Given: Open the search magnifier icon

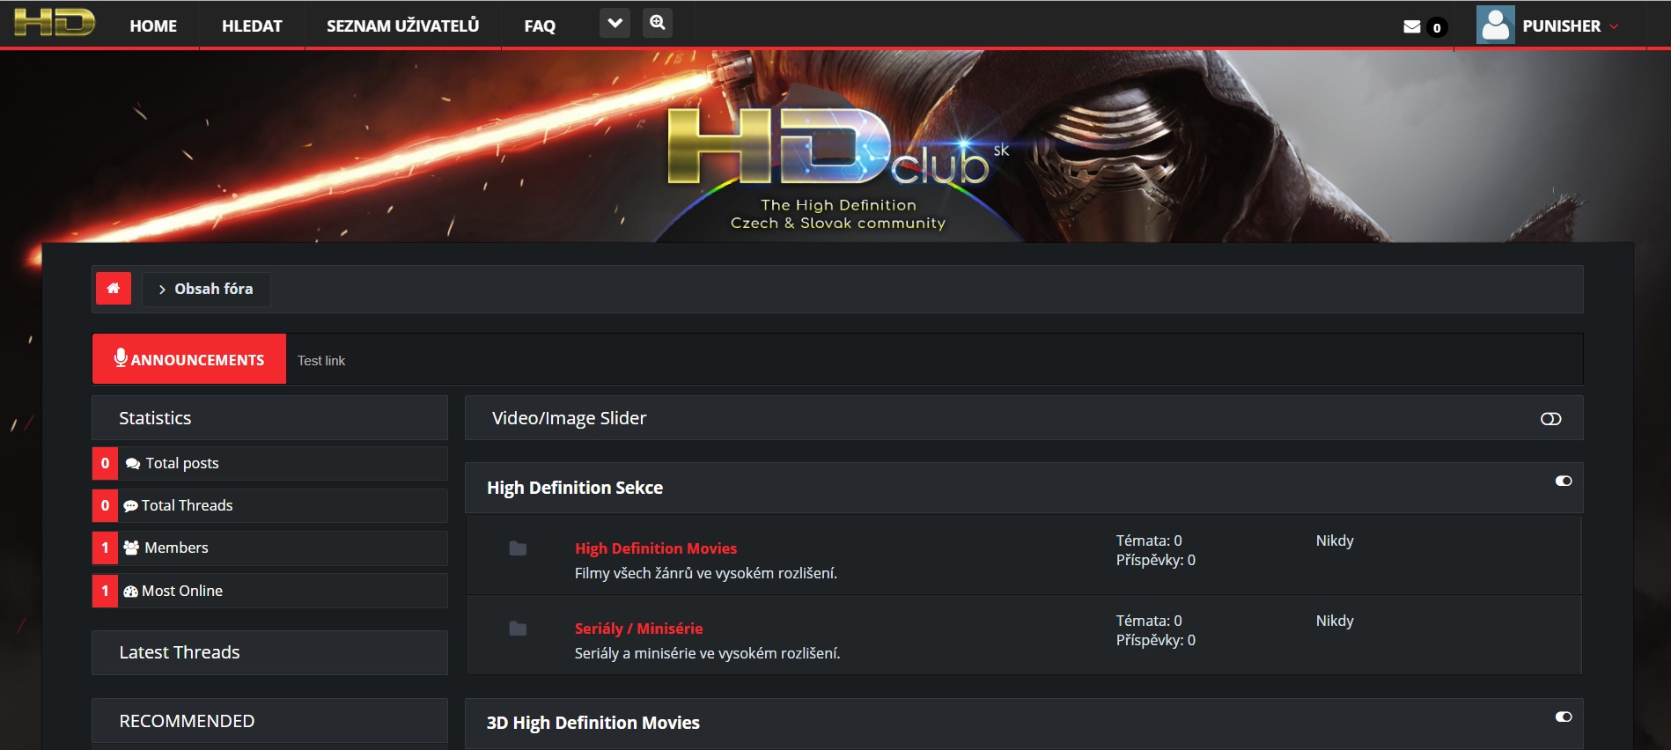Looking at the screenshot, I should click(658, 23).
